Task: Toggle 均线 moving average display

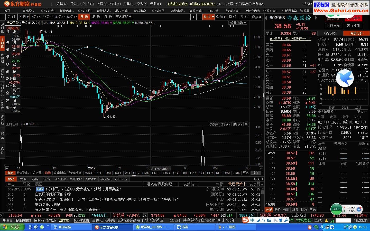Action: 48,173
